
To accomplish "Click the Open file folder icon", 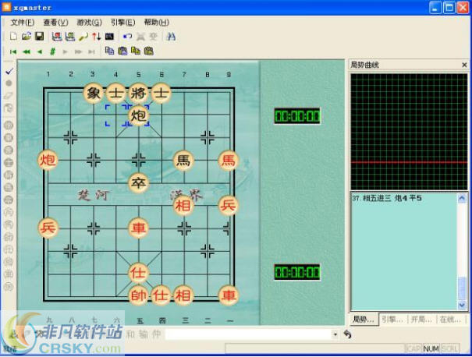I will (27, 37).
